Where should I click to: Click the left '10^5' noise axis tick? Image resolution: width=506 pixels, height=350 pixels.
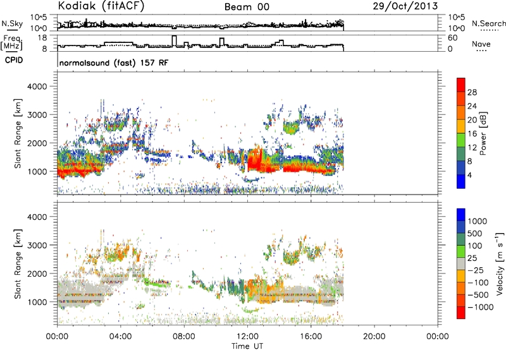pos(39,18)
